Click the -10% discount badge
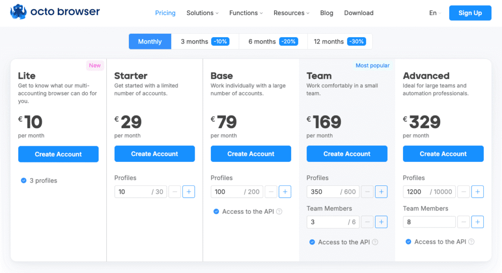This screenshot has height=273, width=502. (x=220, y=42)
